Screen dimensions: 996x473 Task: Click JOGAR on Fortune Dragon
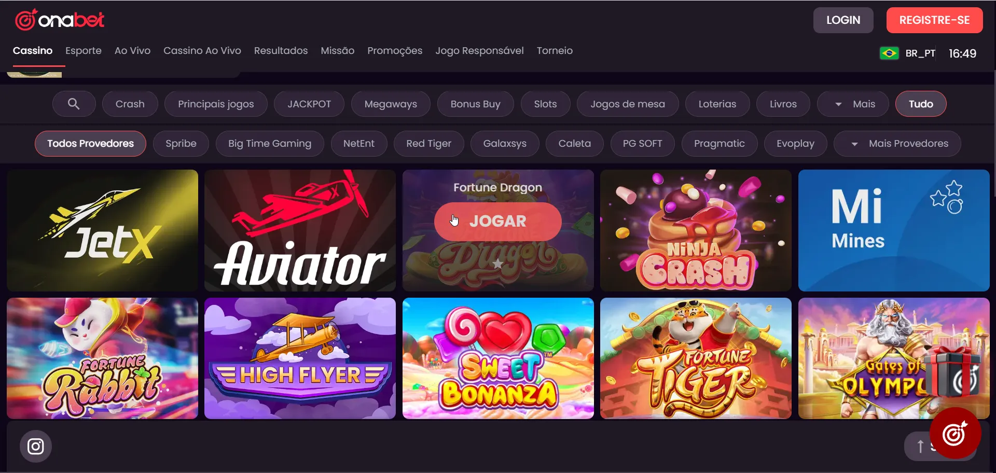(x=497, y=221)
